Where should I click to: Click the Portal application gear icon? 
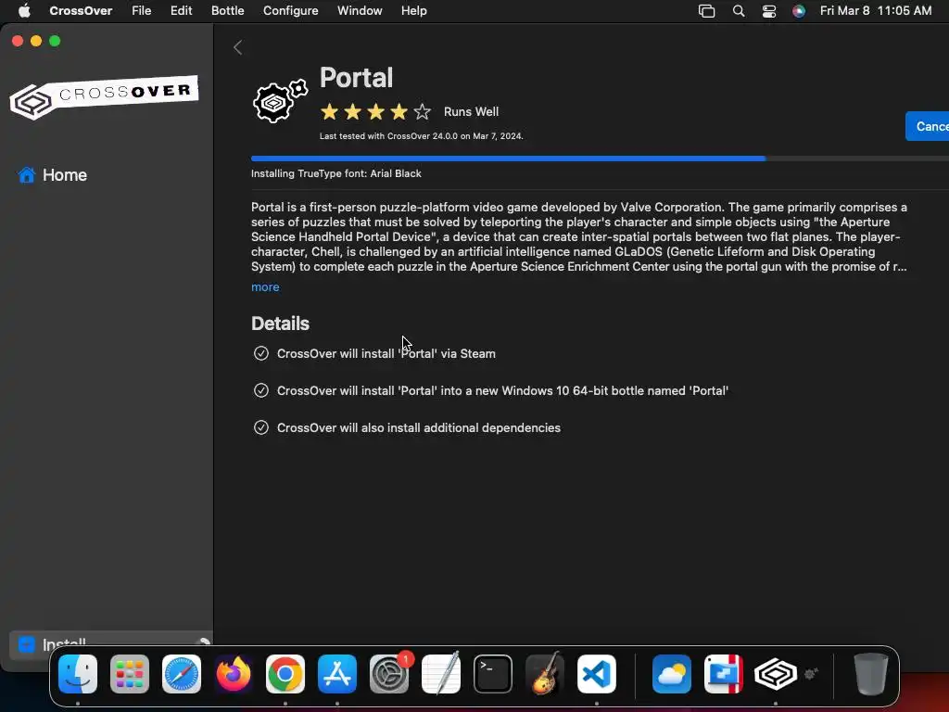(x=280, y=101)
